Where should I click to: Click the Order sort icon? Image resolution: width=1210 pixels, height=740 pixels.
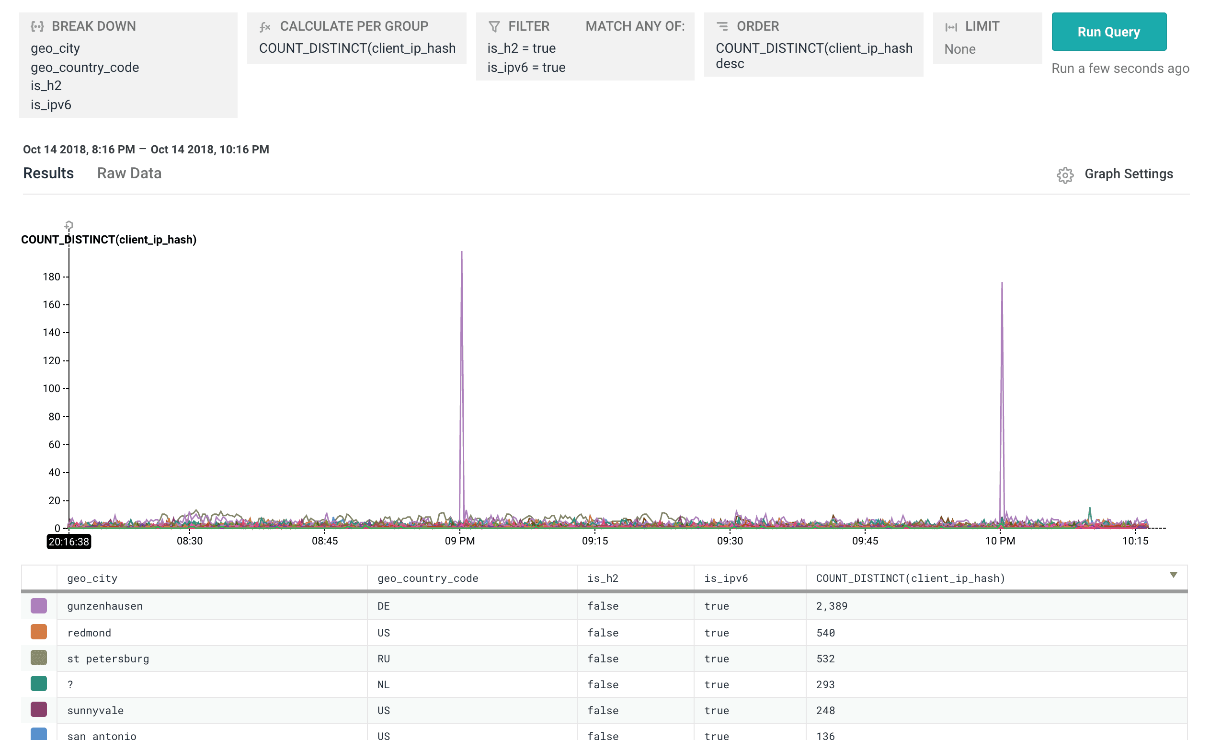pyautogui.click(x=722, y=26)
